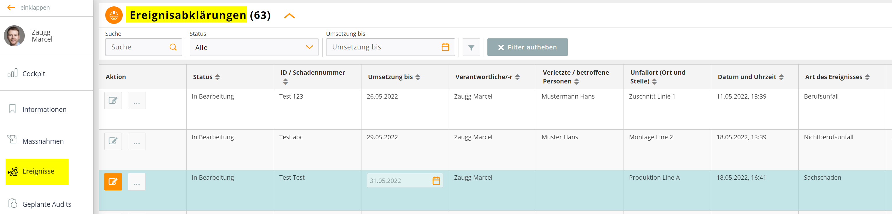The width and height of the screenshot is (892, 214).
Task: Sort by Verletzte / betroffene Personen column
Action: [577, 81]
